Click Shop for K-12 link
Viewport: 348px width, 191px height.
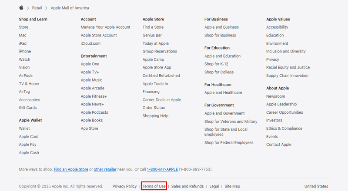coord(216,64)
